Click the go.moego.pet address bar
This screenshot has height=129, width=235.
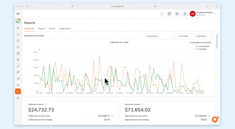117,6
